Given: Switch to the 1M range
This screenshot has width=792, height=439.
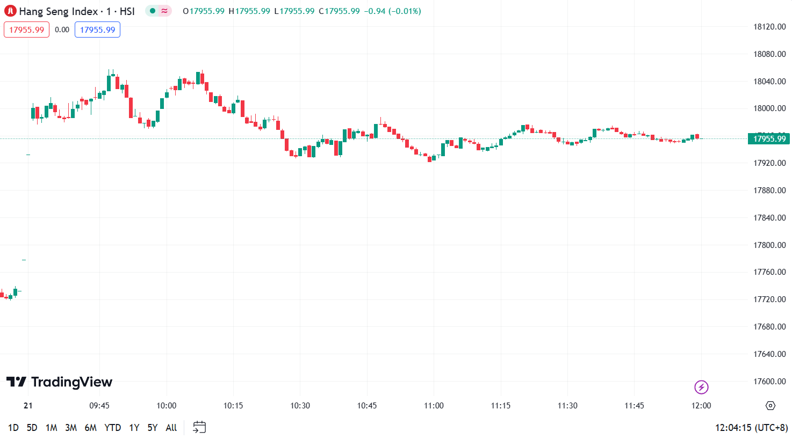Looking at the screenshot, I should coord(52,428).
